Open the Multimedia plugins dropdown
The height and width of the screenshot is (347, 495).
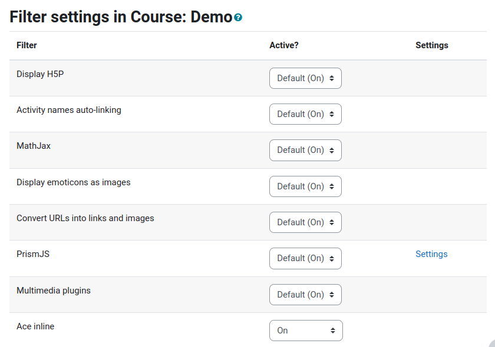pyautogui.click(x=305, y=294)
